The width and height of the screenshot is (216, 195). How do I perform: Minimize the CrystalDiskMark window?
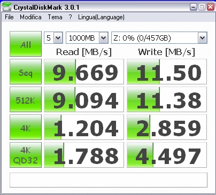(x=194, y=7)
